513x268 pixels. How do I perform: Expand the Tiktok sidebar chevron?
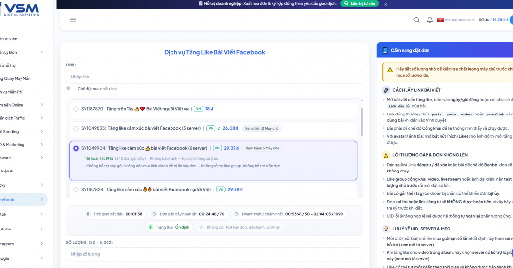(x=42, y=214)
